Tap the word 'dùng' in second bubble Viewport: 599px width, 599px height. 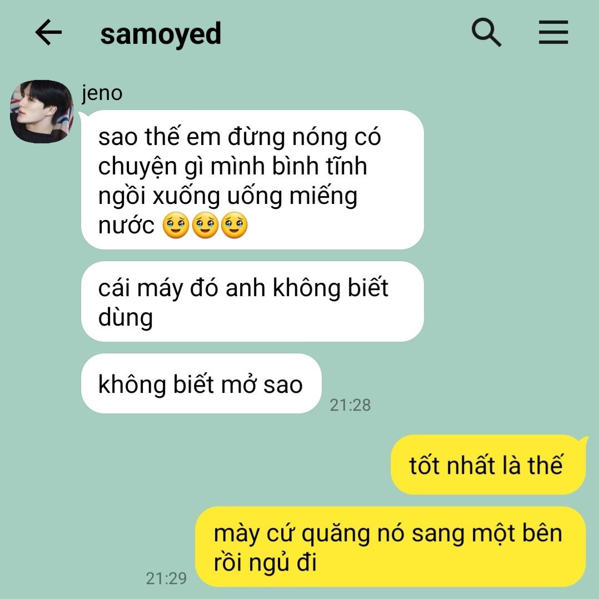click(x=126, y=318)
